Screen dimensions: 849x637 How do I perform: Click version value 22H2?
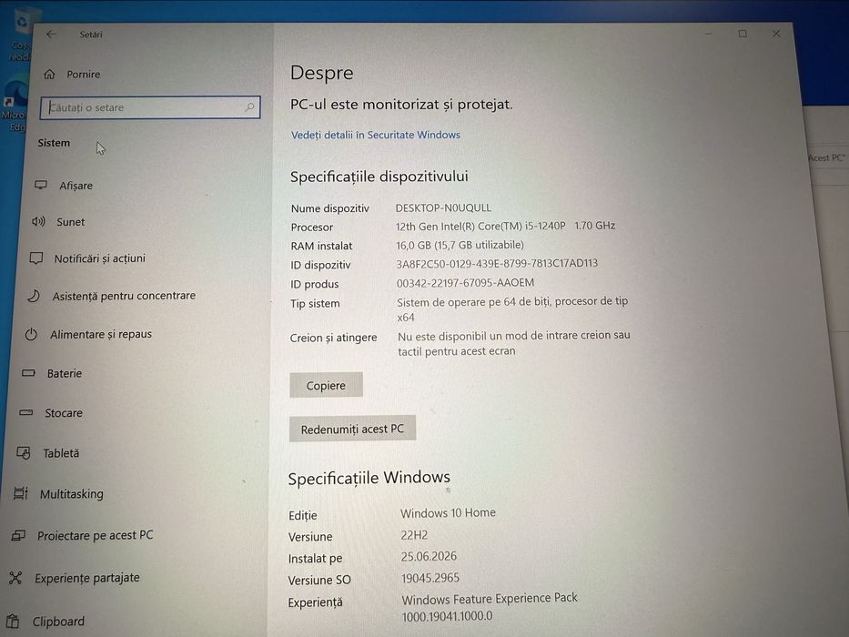(x=414, y=535)
